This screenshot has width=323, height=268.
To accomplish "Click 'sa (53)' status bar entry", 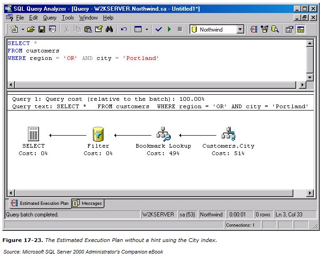I will click(187, 215).
